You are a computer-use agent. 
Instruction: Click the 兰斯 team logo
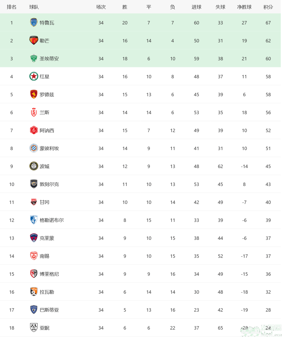click(34, 112)
